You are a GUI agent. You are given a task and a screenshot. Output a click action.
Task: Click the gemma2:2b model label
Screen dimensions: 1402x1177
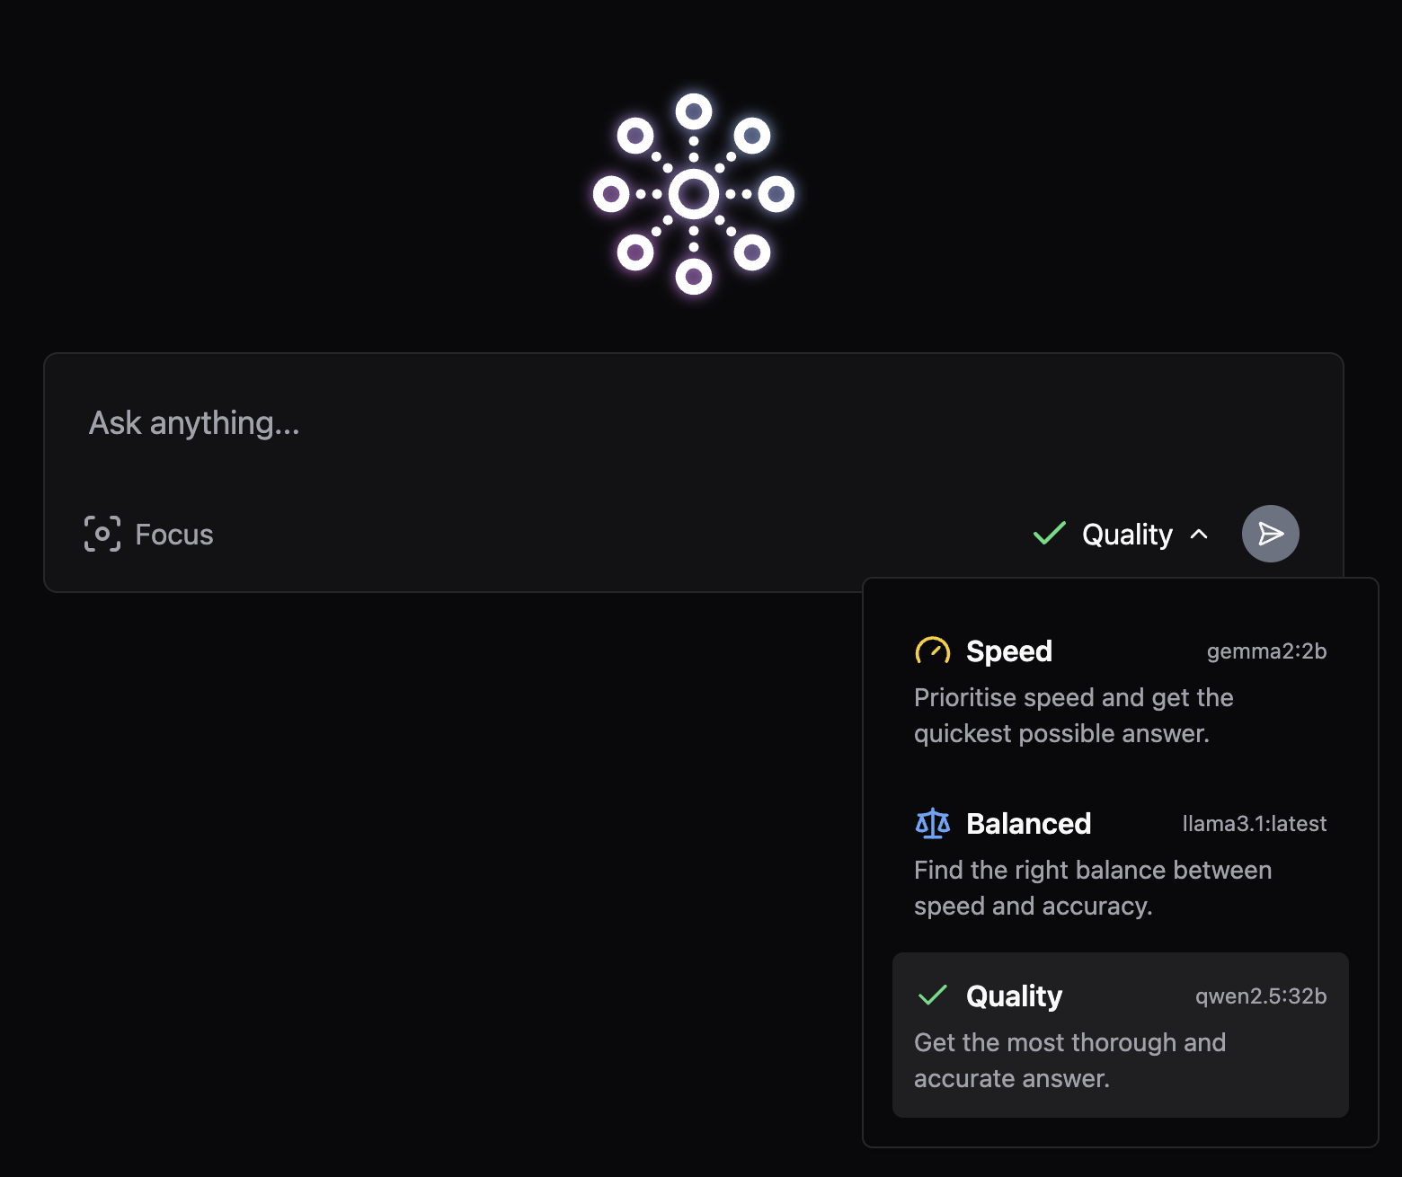(1266, 651)
